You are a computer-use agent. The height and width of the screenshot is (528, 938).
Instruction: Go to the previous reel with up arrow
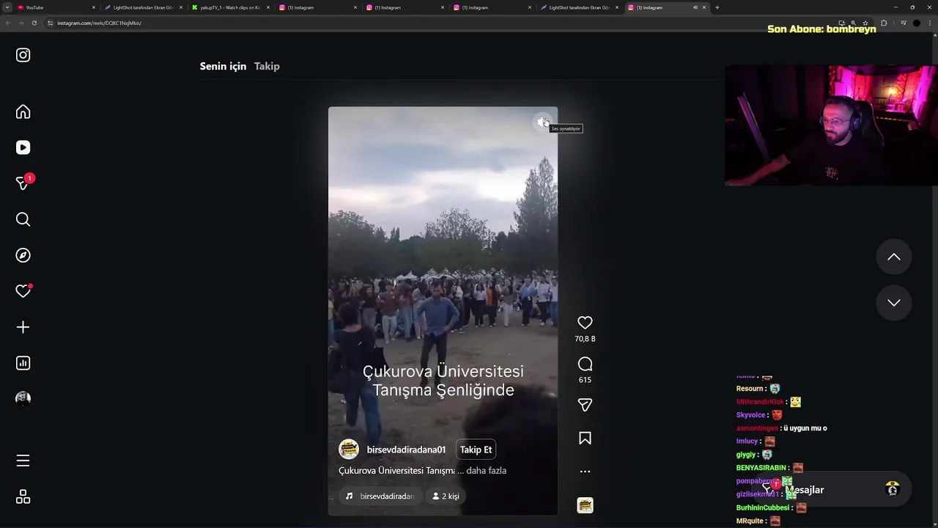[894, 257]
